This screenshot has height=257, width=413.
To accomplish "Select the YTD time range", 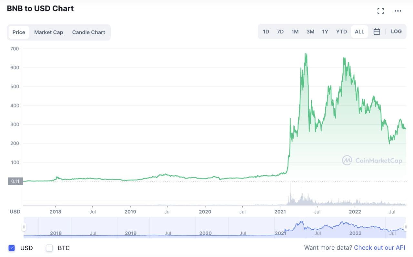I will click(341, 32).
